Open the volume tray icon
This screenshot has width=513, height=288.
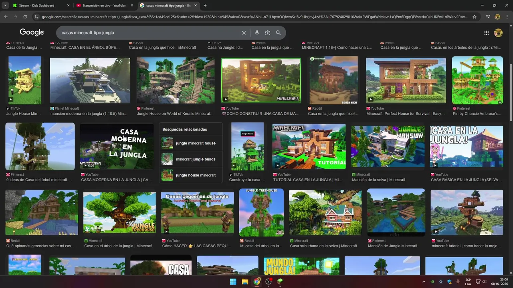[484, 282]
